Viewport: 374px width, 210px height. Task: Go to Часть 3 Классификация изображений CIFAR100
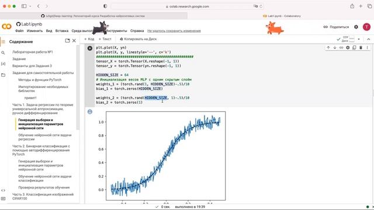click(x=43, y=197)
